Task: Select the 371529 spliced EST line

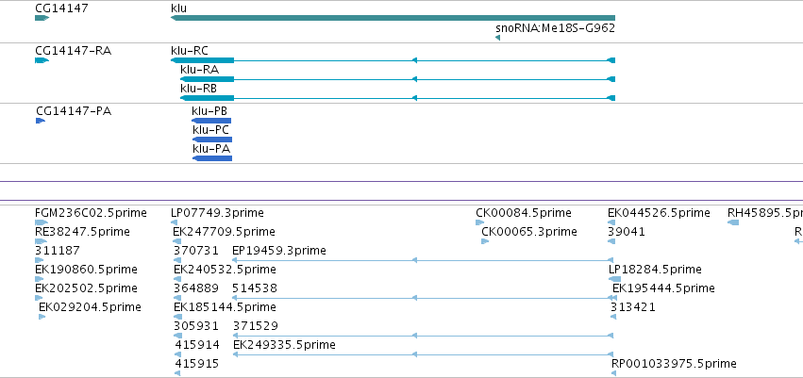Action: pos(423,337)
